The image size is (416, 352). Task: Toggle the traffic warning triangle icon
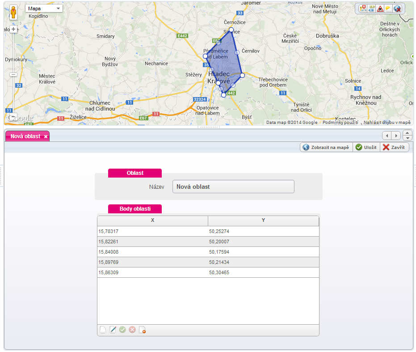(380, 9)
